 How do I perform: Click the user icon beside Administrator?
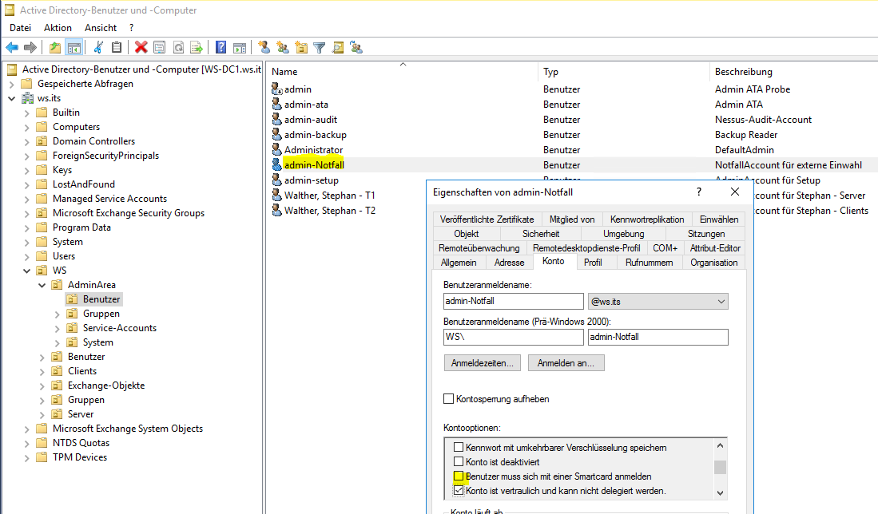pos(276,149)
